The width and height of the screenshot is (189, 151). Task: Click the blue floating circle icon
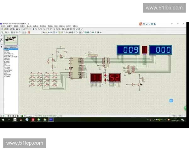171,101
